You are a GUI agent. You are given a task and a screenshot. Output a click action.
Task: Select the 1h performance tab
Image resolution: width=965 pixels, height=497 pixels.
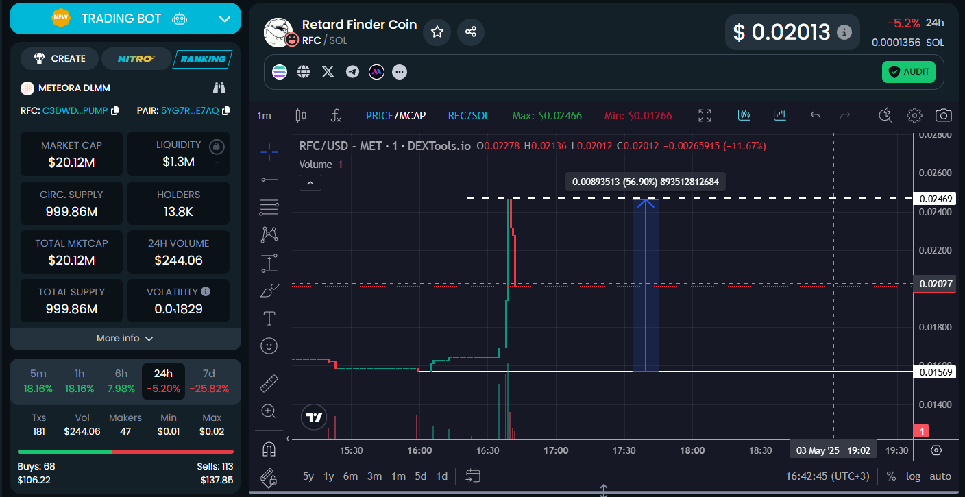click(80, 380)
